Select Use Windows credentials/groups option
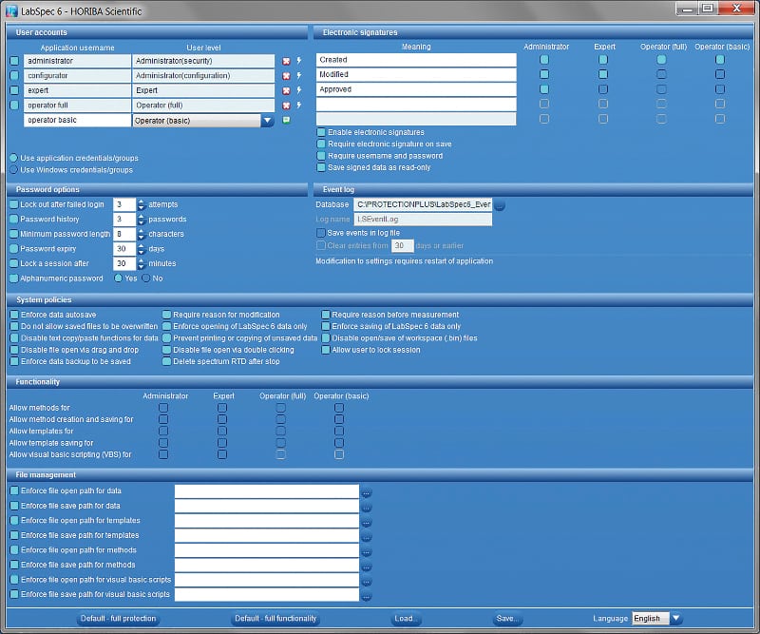 pyautogui.click(x=13, y=170)
